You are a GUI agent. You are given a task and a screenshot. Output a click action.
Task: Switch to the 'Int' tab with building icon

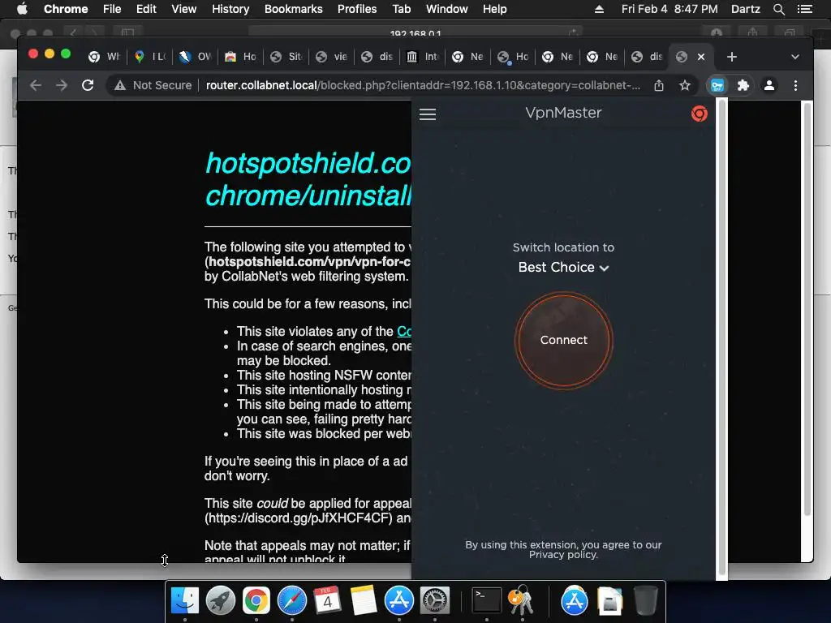pos(422,57)
